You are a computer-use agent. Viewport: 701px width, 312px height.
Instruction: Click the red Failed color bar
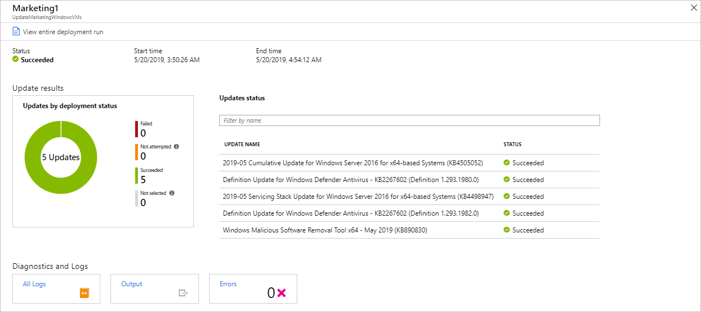(136, 129)
